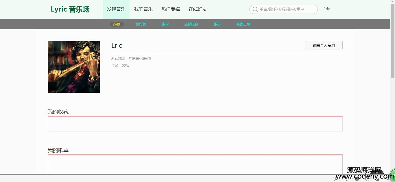Switch to the 发现音乐 tab
This screenshot has width=395, height=182.
point(116,9)
